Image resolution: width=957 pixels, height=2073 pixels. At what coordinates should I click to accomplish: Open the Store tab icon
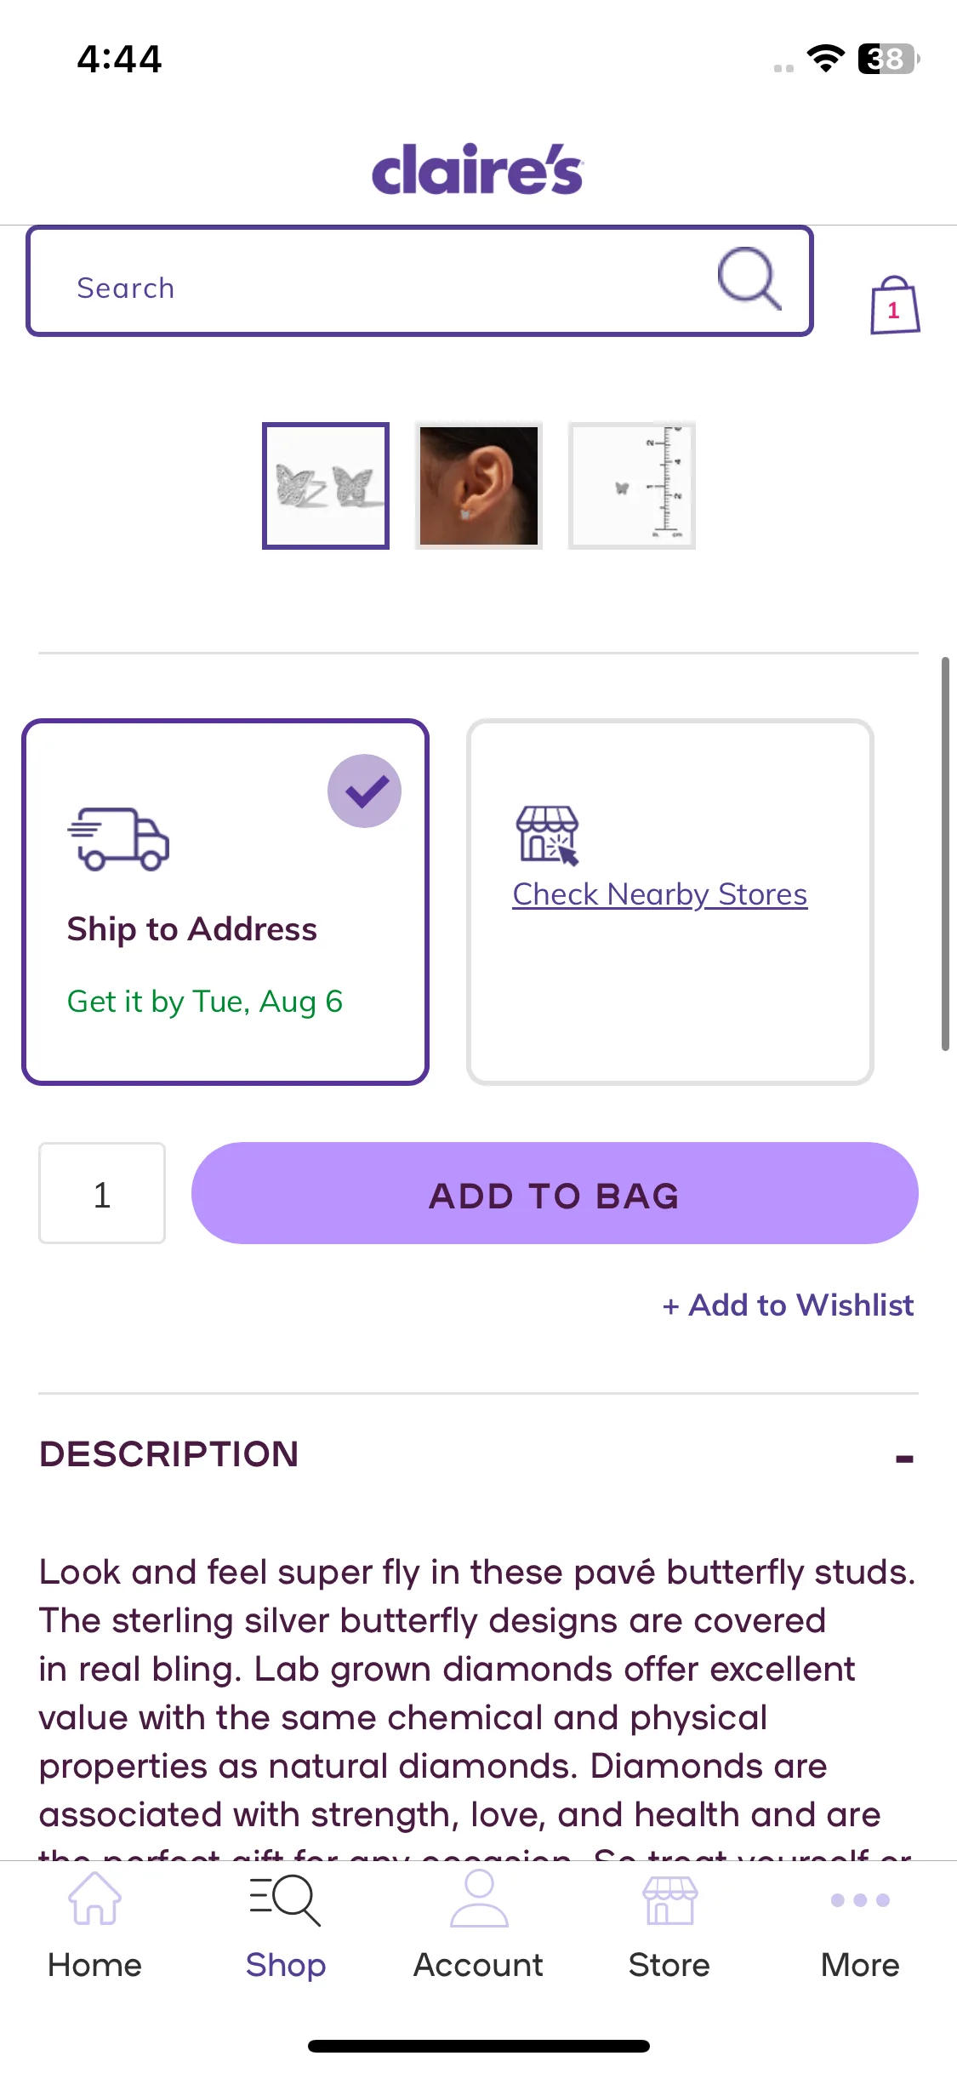[669, 1900]
